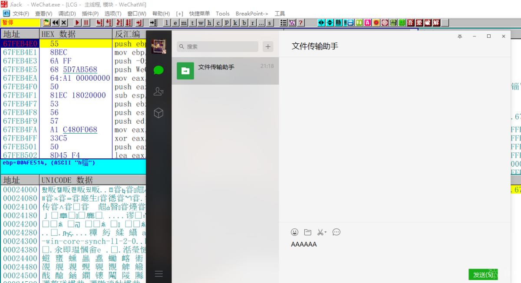
Task: Open the Run trace with the ... button
Action: point(261,23)
